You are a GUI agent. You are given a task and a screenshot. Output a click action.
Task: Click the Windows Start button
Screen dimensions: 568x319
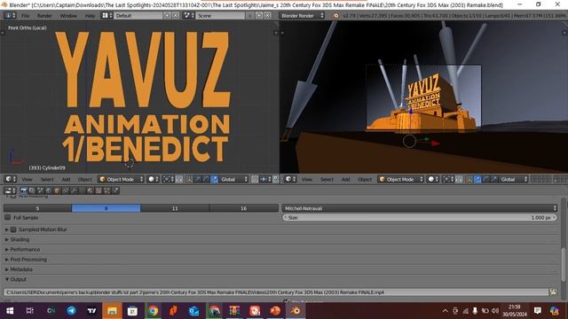10,311
